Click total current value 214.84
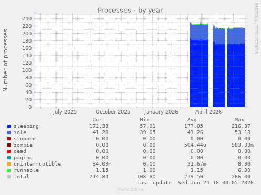The image size is (261, 195). [99, 177]
